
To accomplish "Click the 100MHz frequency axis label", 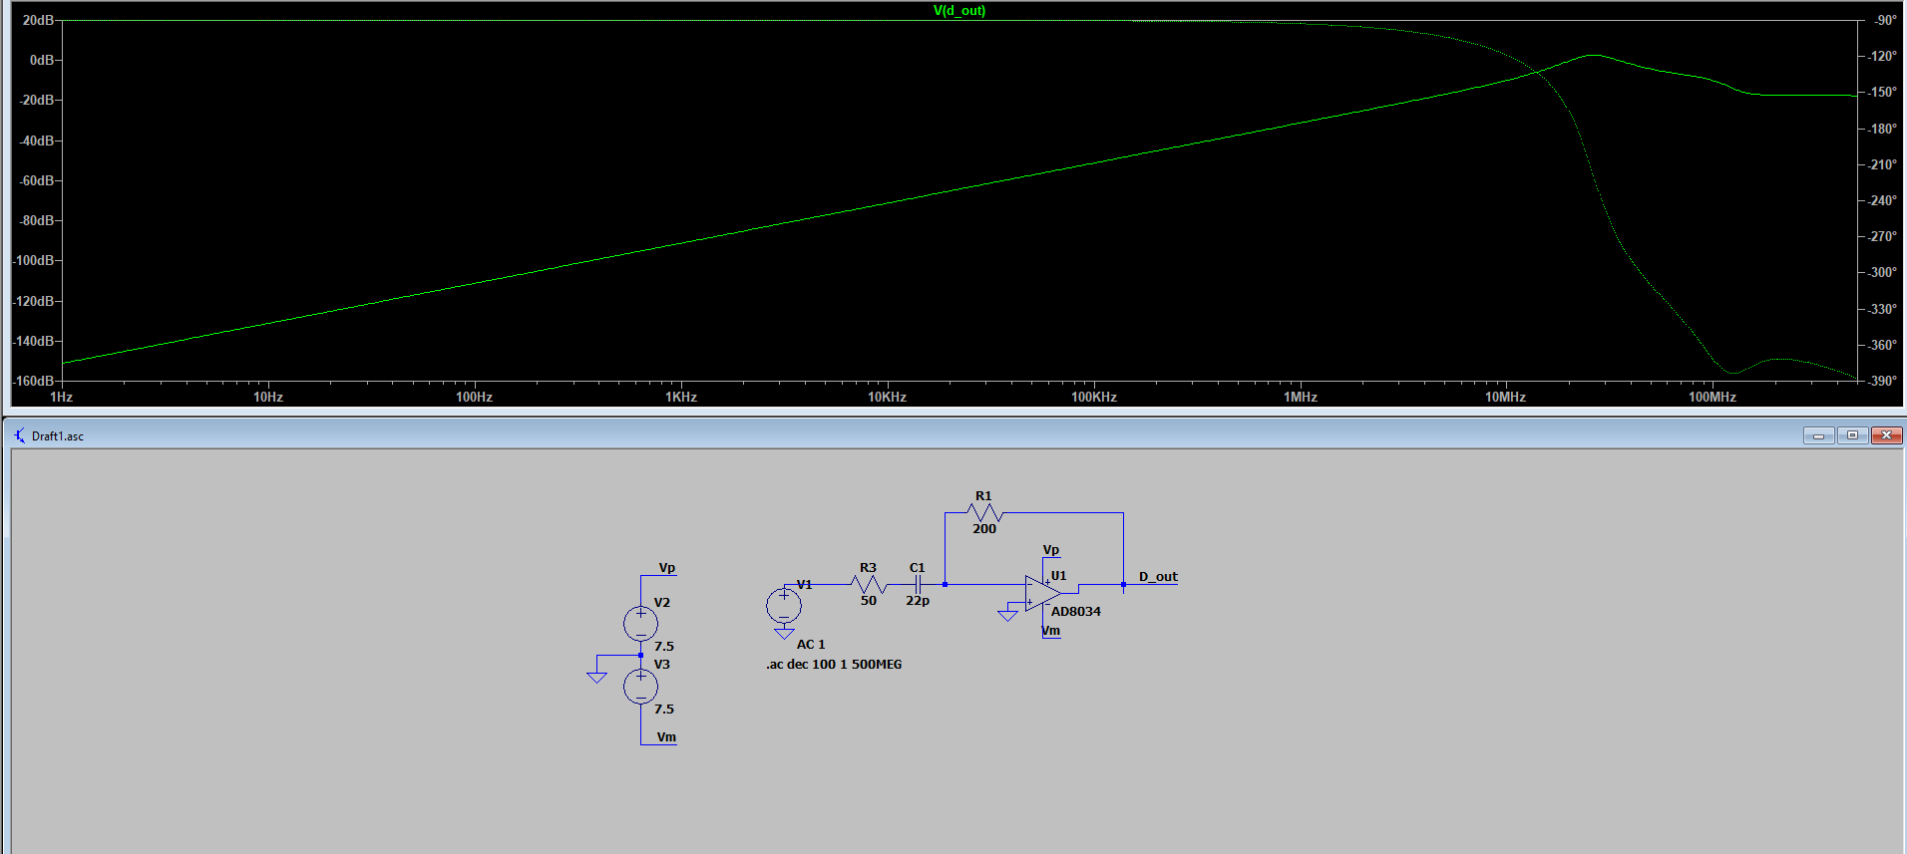I will pos(1712,397).
